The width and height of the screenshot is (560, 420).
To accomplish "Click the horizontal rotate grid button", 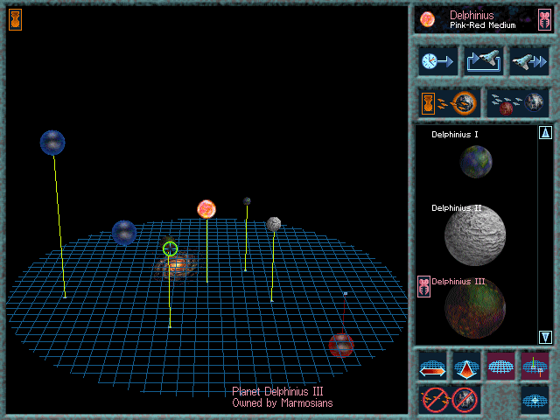I will pyautogui.click(x=432, y=366).
